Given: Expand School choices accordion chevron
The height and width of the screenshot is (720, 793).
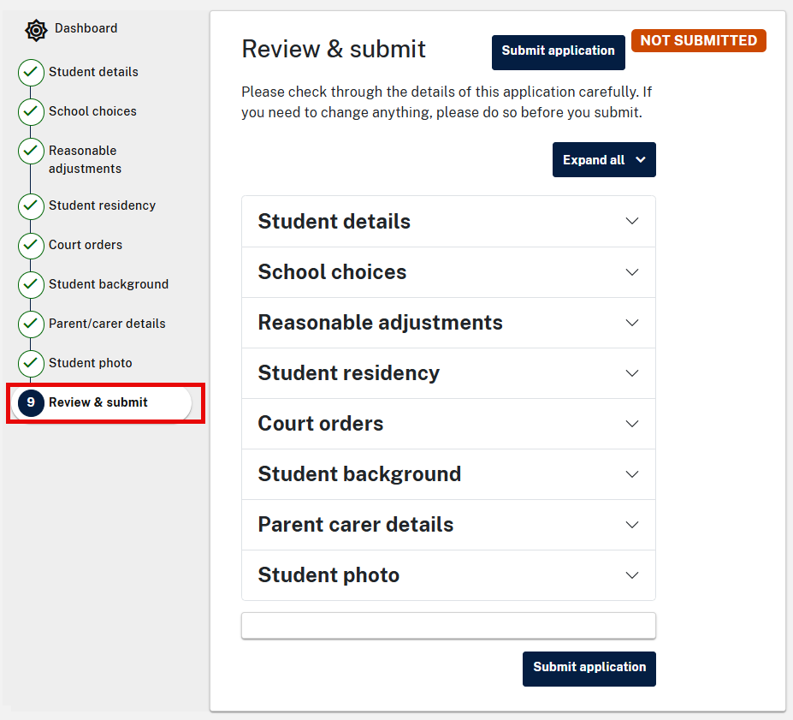Looking at the screenshot, I should [631, 272].
